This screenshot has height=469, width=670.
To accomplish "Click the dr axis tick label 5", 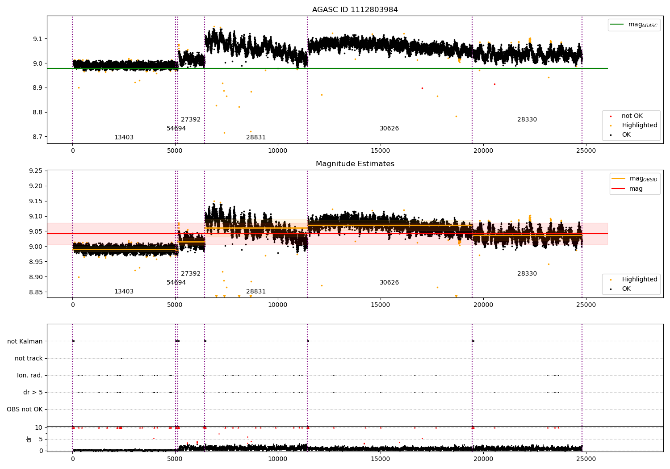I will tap(41, 440).
